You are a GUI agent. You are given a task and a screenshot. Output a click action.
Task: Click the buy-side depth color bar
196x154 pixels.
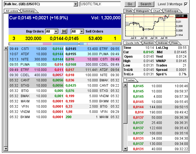pos(43,44)
